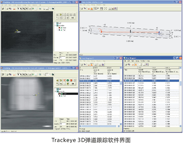Click OK in the left-track tracking panel

tap(73, 84)
